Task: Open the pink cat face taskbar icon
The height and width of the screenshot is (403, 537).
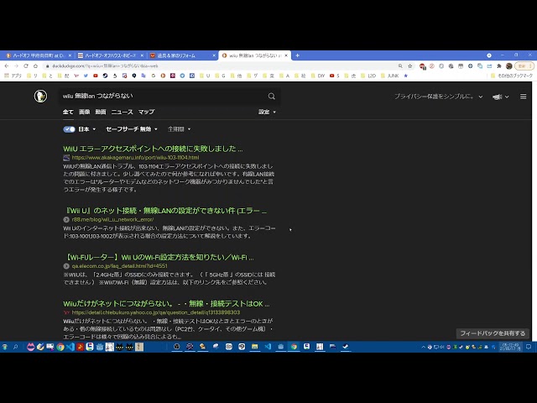Action: click(31, 347)
